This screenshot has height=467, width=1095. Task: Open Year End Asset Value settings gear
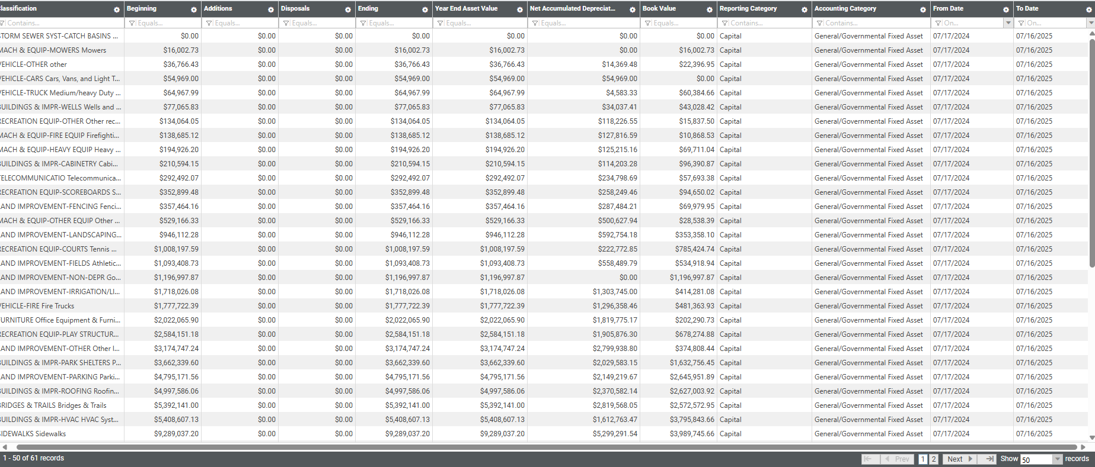point(520,9)
